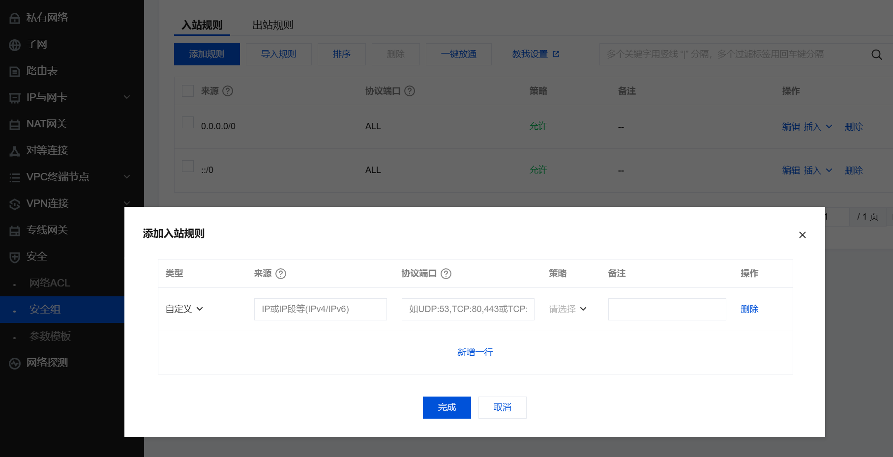
Task: Click the NAT网关 sidebar icon
Action: click(15, 124)
